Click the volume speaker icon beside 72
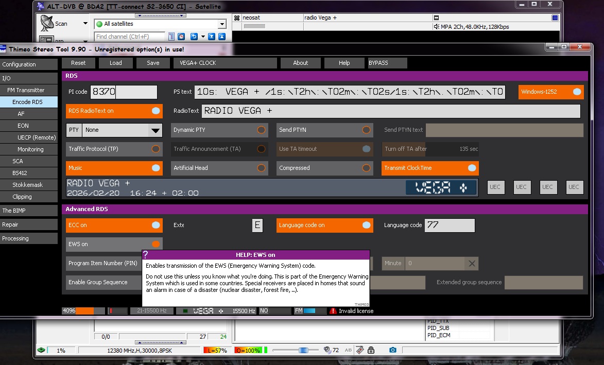 coord(327,350)
